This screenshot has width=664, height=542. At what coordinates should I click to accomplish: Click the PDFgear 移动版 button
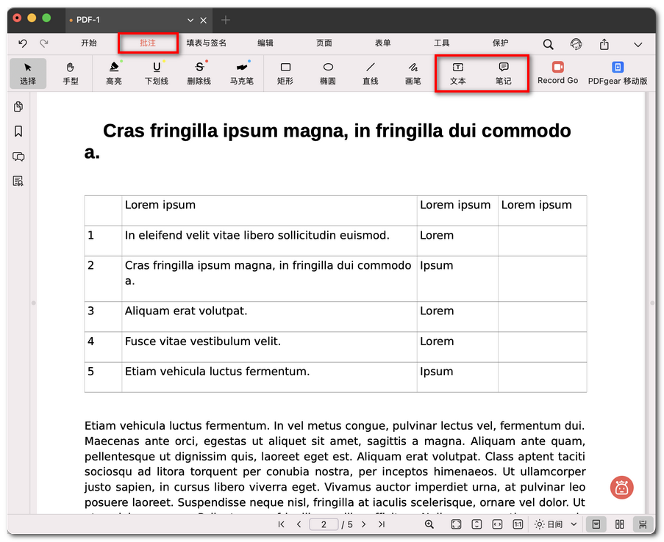coord(618,73)
